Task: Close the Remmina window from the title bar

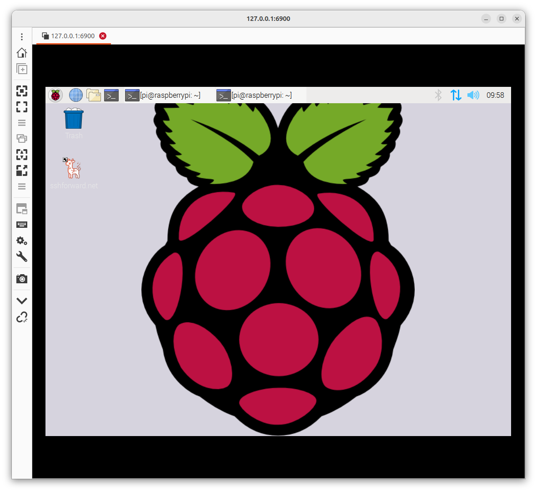Action: [x=517, y=19]
